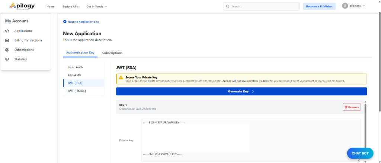Select the Authentication Key tab
This screenshot has height=163, width=381.
click(80, 53)
